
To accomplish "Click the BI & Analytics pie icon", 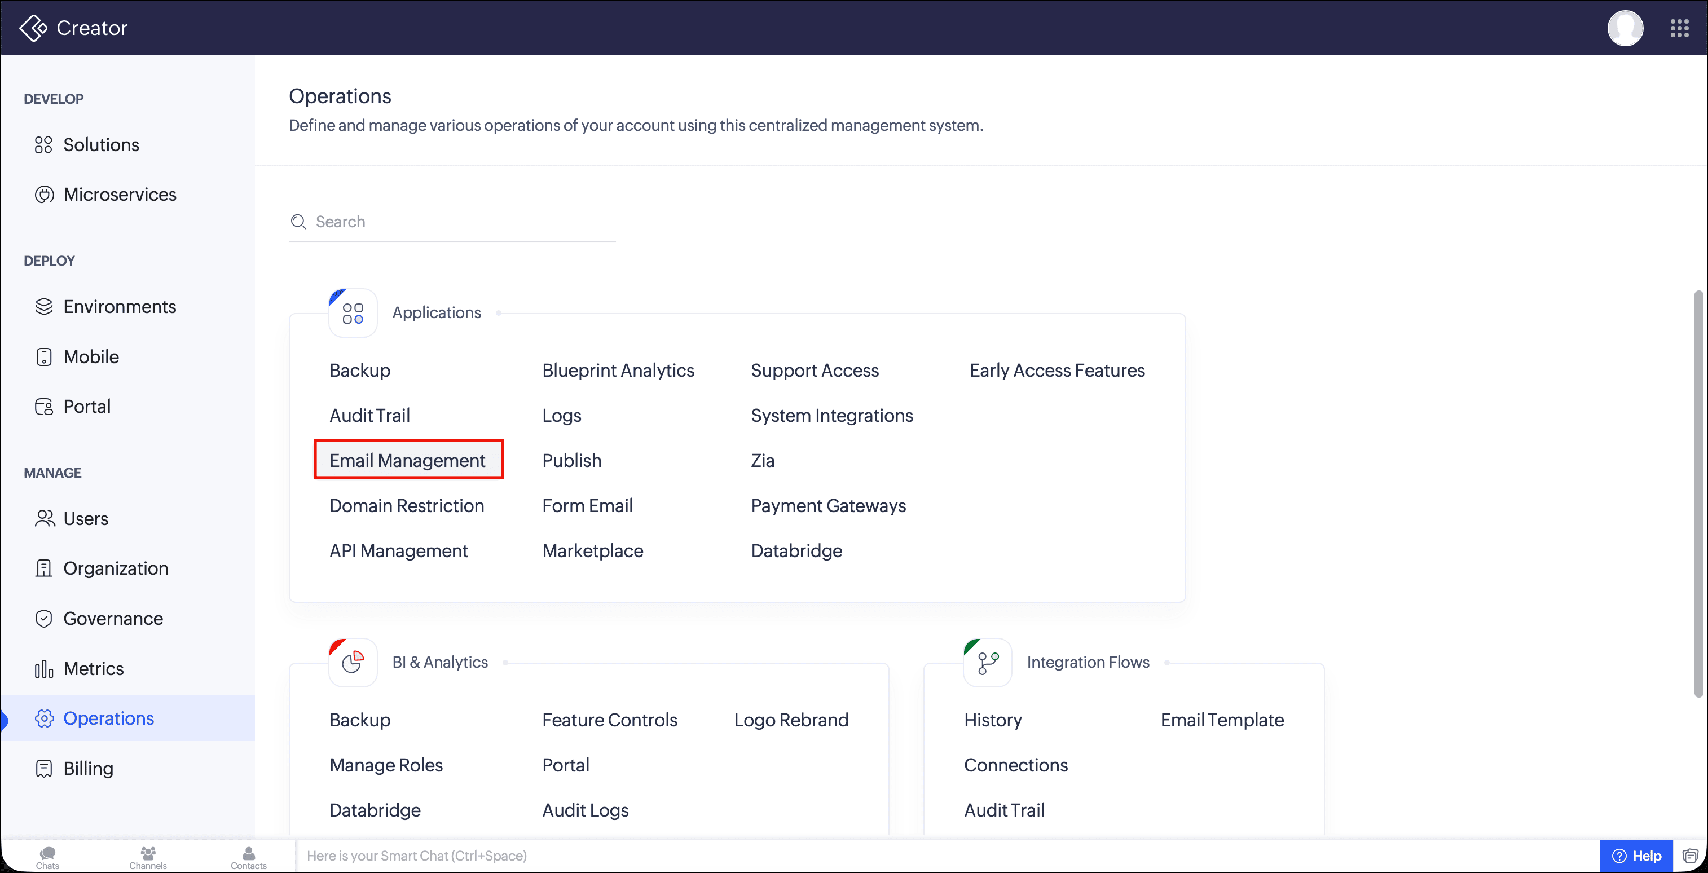I will (x=353, y=662).
